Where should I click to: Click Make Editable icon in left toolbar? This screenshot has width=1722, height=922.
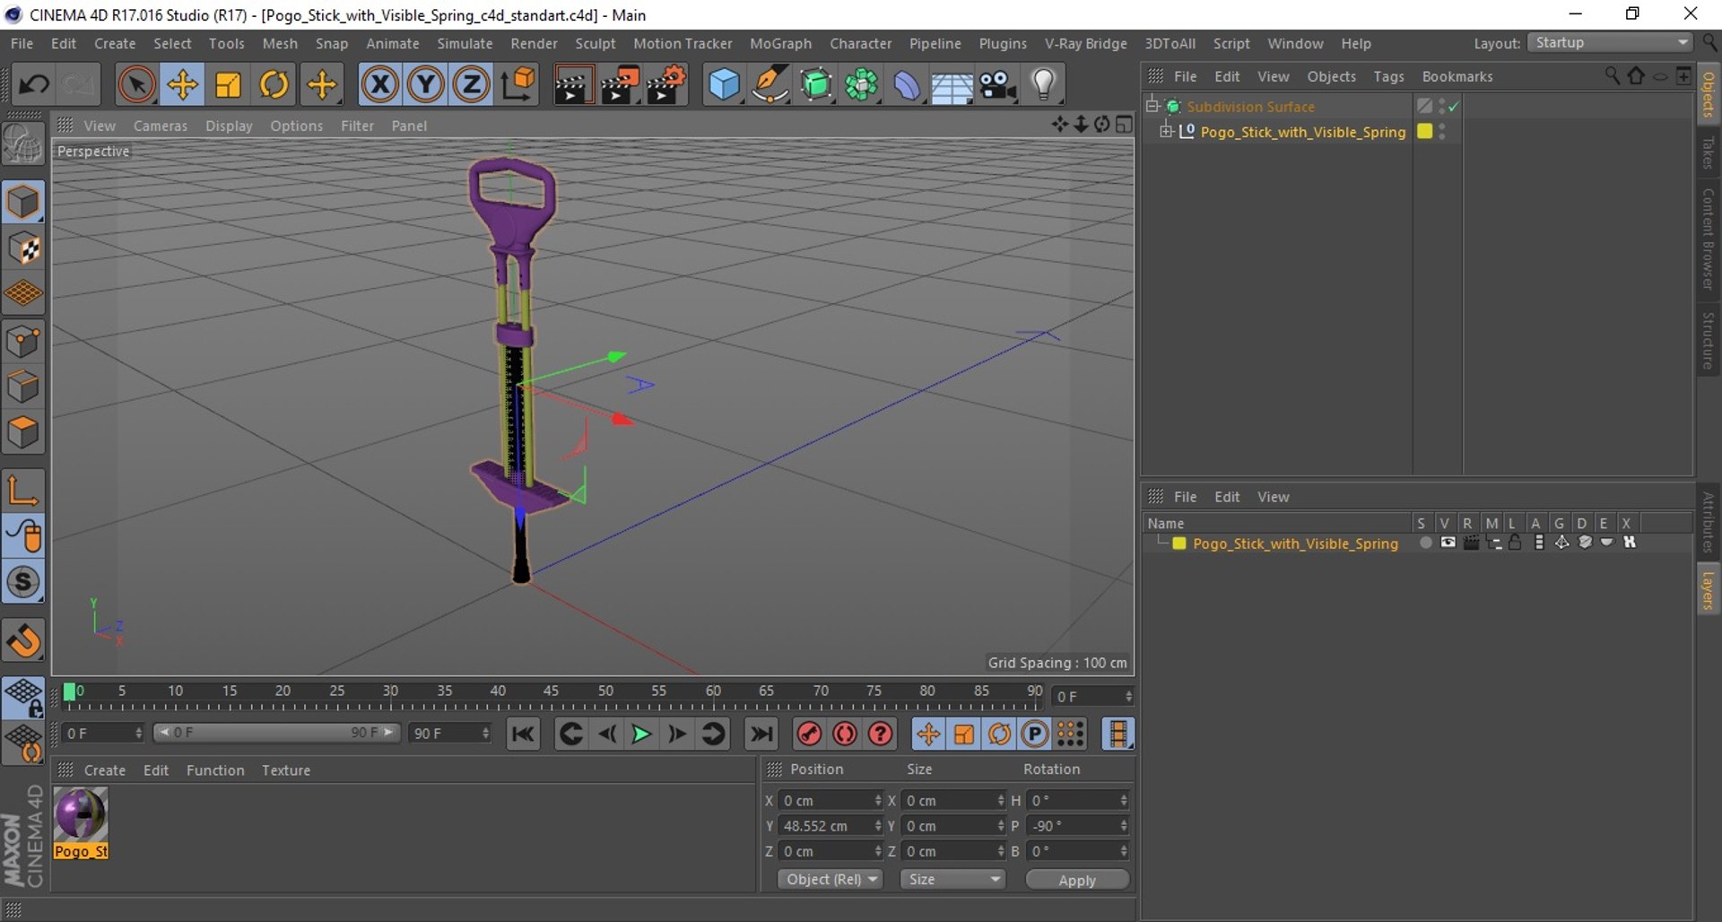[23, 144]
